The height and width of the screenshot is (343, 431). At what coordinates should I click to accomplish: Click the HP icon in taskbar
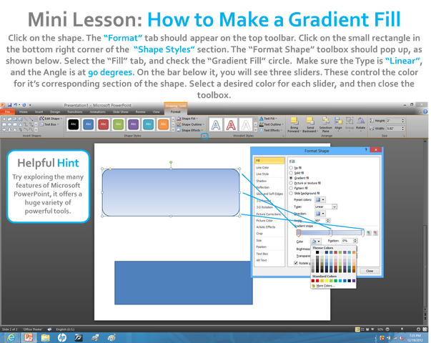(x=62, y=337)
